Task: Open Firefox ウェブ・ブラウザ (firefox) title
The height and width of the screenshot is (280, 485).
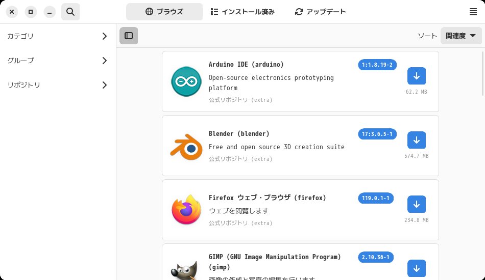Action: tap(267, 198)
